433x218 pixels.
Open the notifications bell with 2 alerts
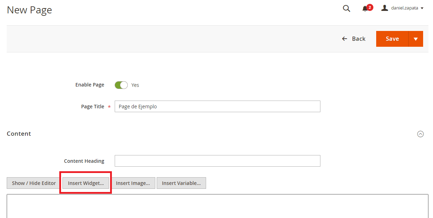click(366, 8)
